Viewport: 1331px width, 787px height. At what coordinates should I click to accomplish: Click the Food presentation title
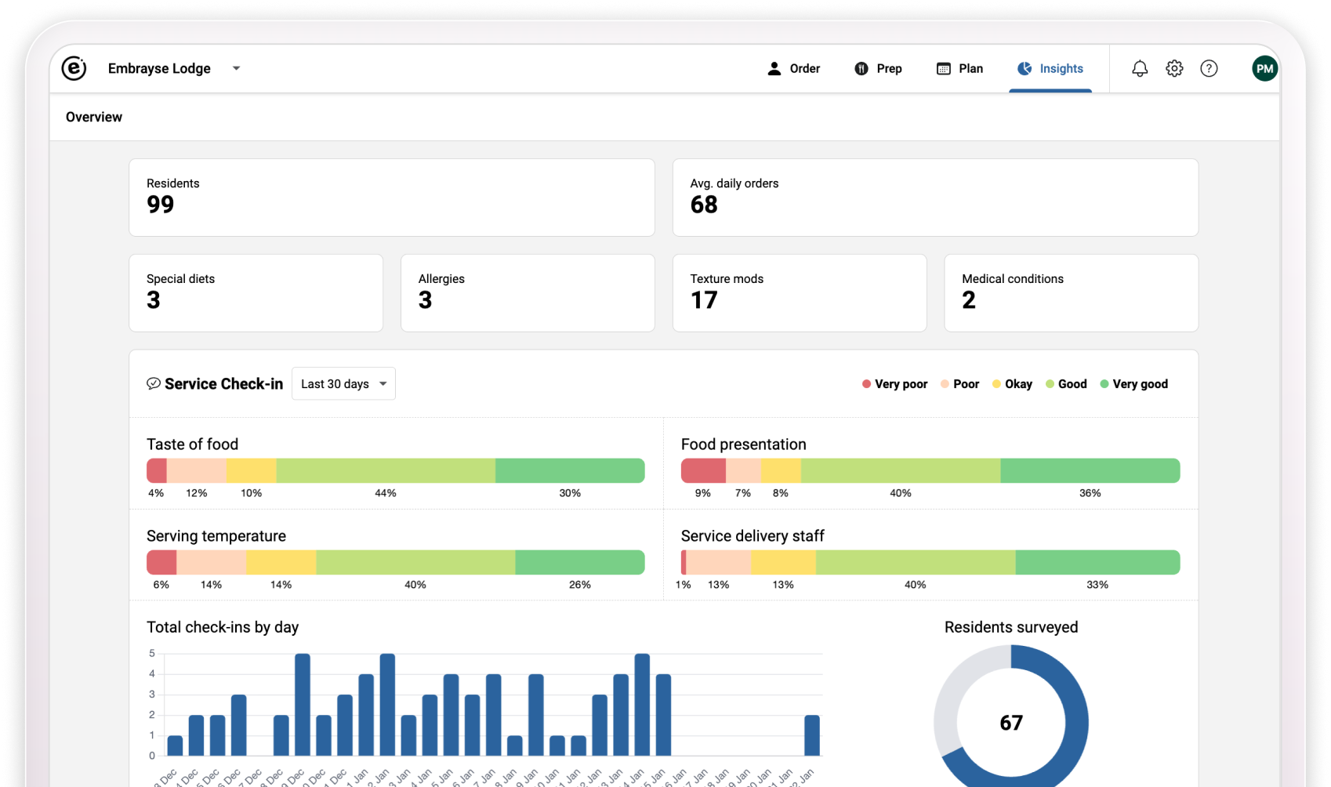click(743, 444)
